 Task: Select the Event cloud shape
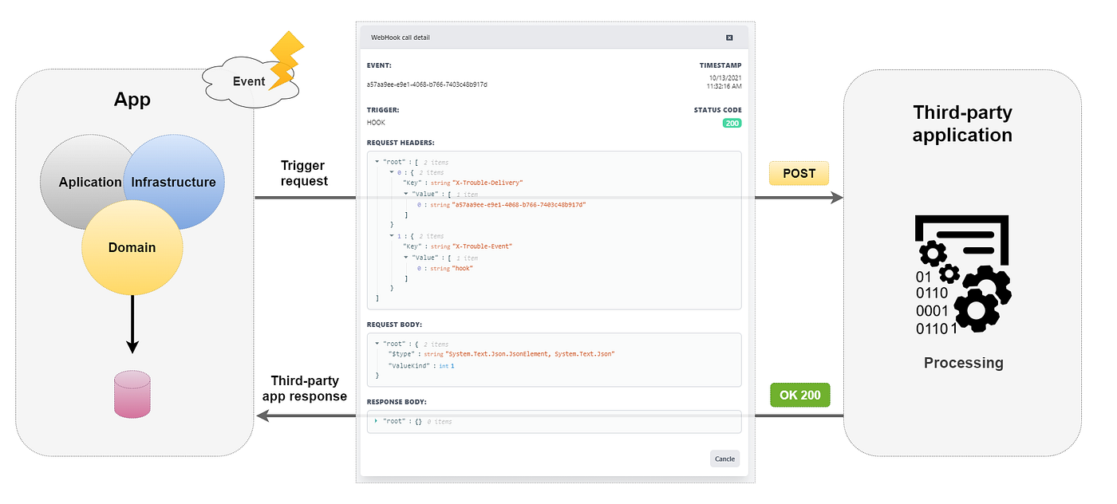point(249,81)
